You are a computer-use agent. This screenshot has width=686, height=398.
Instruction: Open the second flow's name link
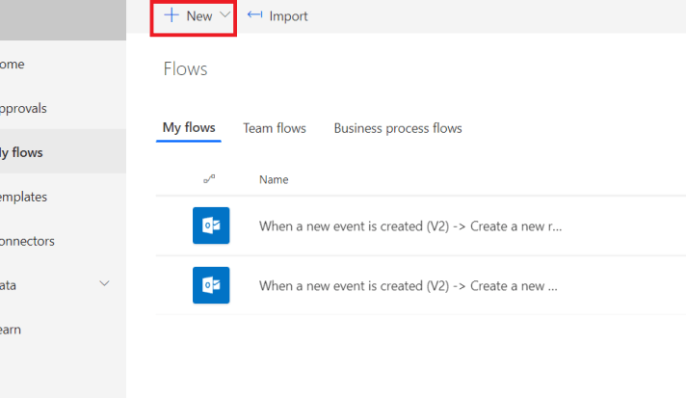pos(408,286)
